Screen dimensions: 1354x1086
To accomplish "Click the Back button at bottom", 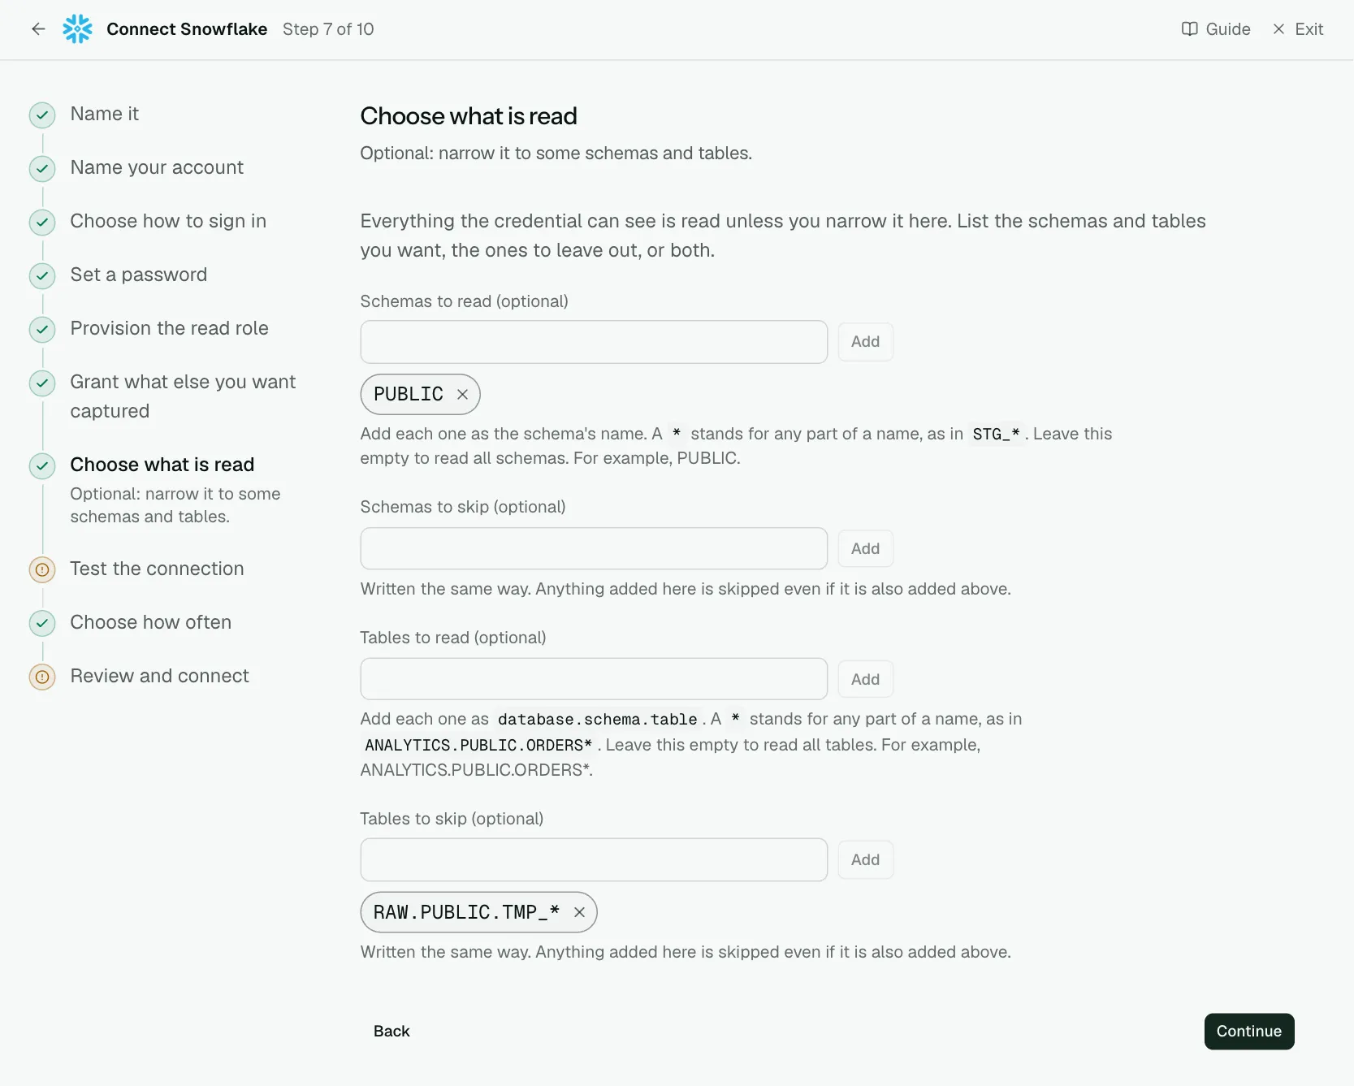I will 391,1031.
